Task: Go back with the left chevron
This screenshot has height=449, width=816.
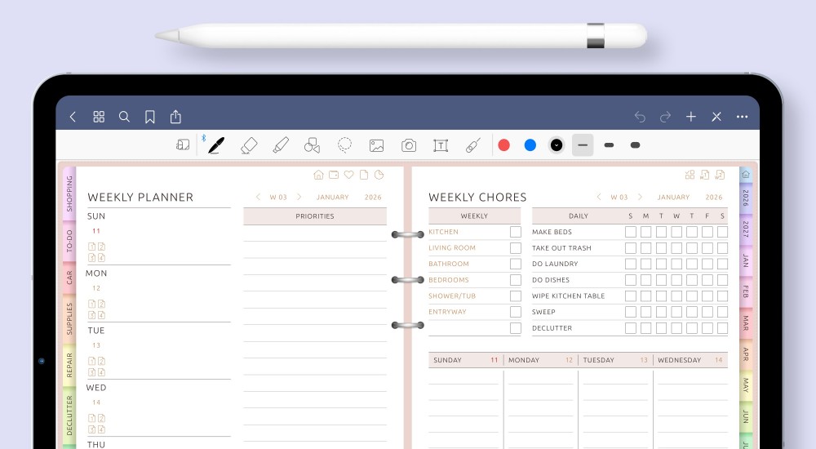Action: 73,117
